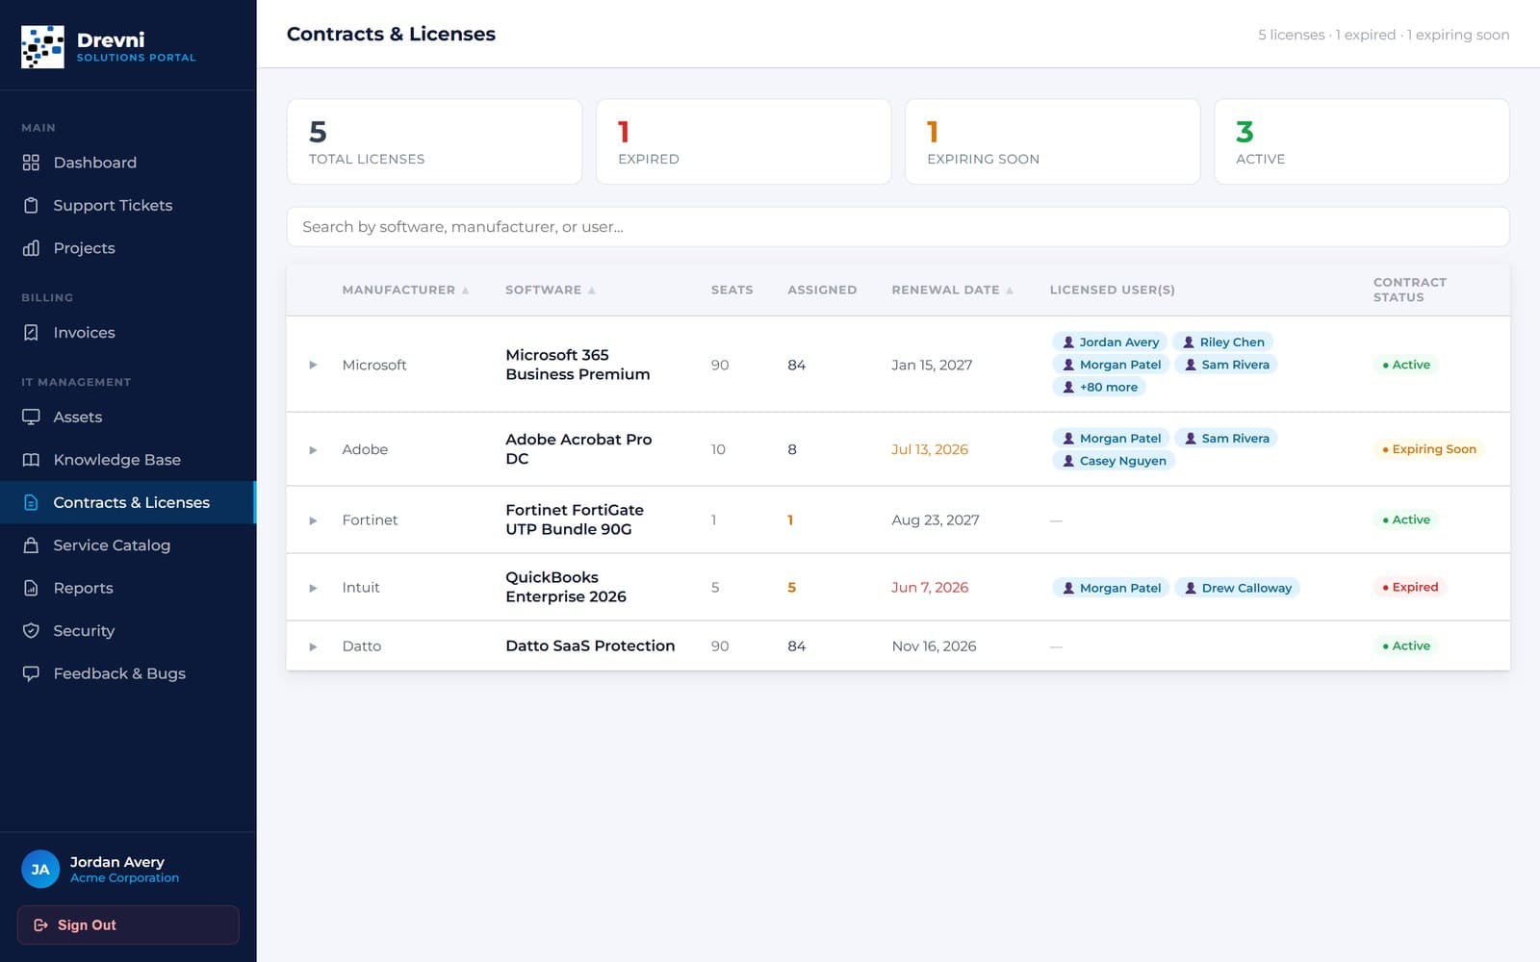Expand the Microsoft license row

point(313,365)
